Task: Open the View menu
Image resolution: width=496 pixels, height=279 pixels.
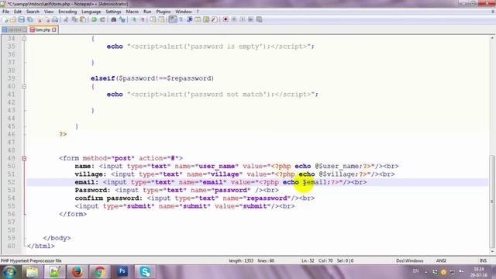Action: [48, 12]
